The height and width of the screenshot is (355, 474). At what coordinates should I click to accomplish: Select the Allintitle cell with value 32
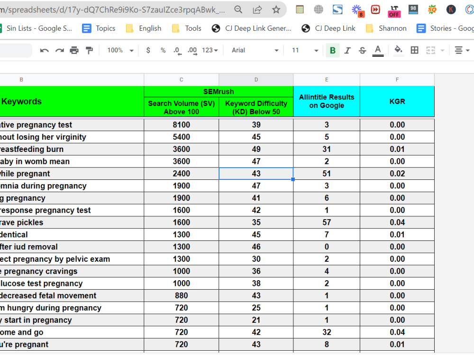click(x=327, y=332)
